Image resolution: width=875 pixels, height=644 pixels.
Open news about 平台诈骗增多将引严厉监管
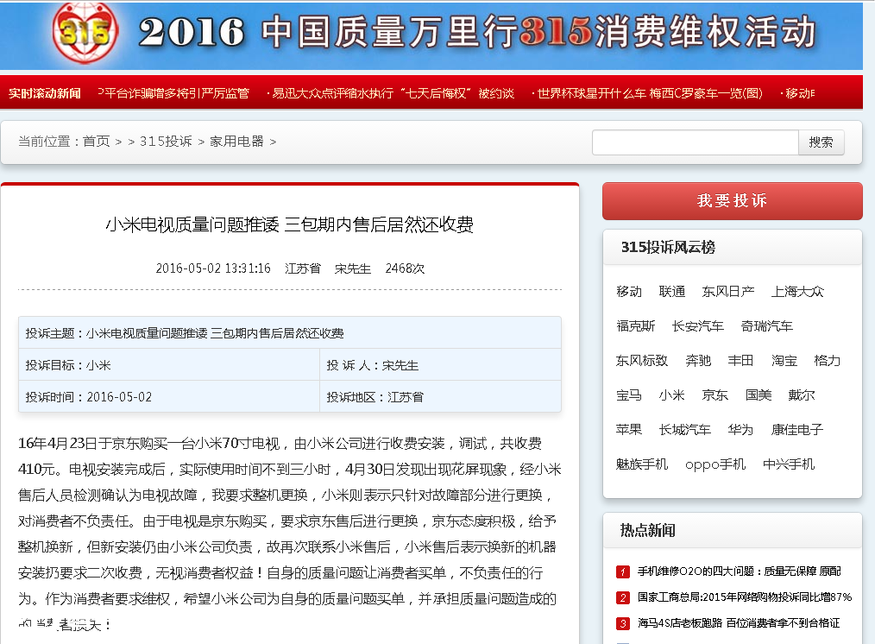(x=173, y=93)
